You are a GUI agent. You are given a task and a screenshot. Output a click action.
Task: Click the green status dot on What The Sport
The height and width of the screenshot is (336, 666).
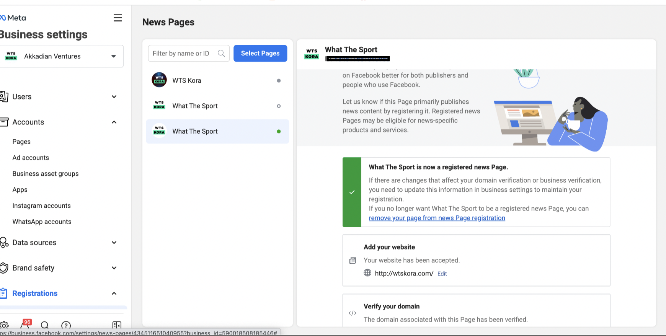[279, 131]
